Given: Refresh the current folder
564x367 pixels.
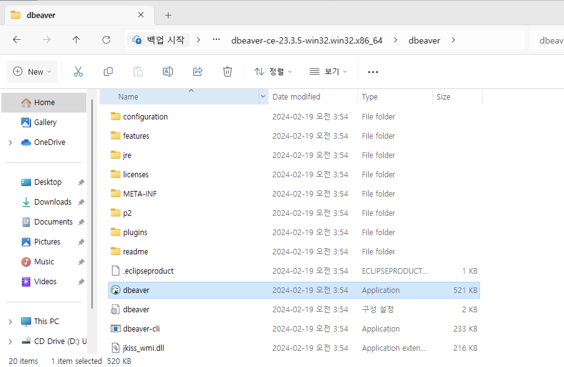Looking at the screenshot, I should click(x=106, y=40).
